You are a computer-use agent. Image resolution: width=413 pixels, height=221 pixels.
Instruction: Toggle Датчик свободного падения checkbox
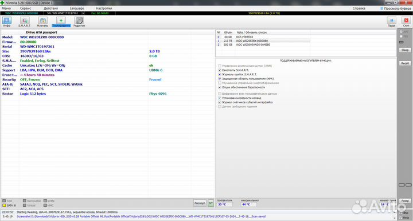click(x=220, y=107)
